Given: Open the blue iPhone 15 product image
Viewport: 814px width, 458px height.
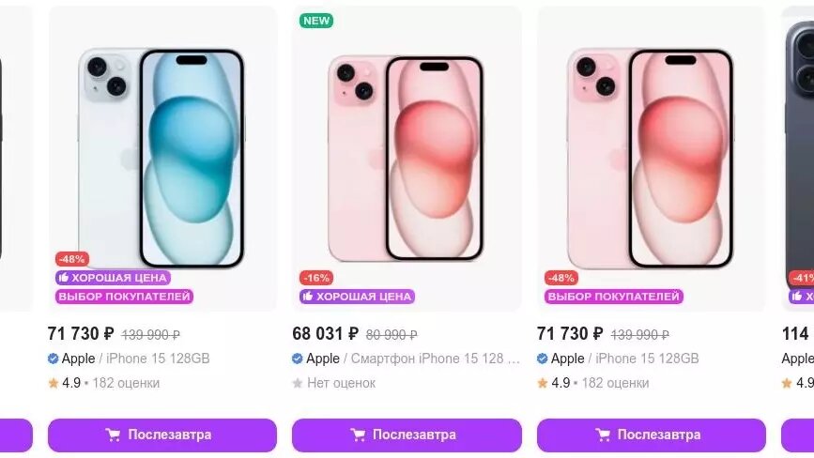Looking at the screenshot, I should click(x=162, y=159).
